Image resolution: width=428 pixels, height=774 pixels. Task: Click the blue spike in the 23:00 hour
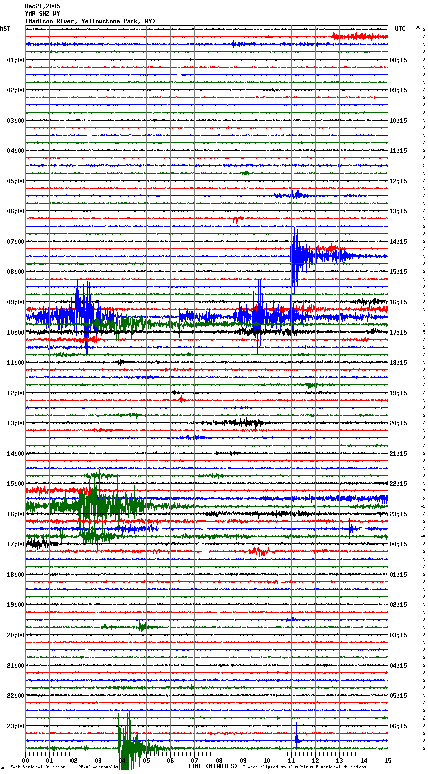pos(296,737)
